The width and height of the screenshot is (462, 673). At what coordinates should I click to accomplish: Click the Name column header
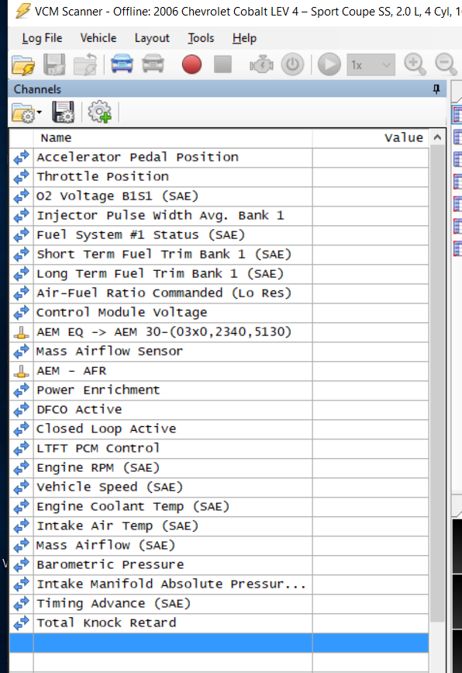[173, 137]
